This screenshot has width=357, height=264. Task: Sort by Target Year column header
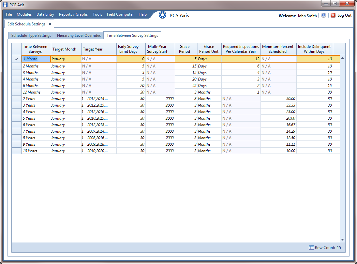99,49
